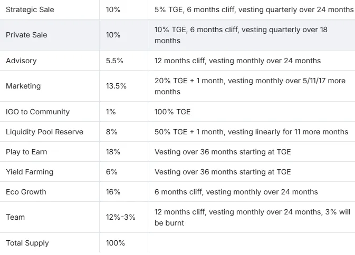
Task: Click the Advisory allocation name
Action: [x=21, y=61]
